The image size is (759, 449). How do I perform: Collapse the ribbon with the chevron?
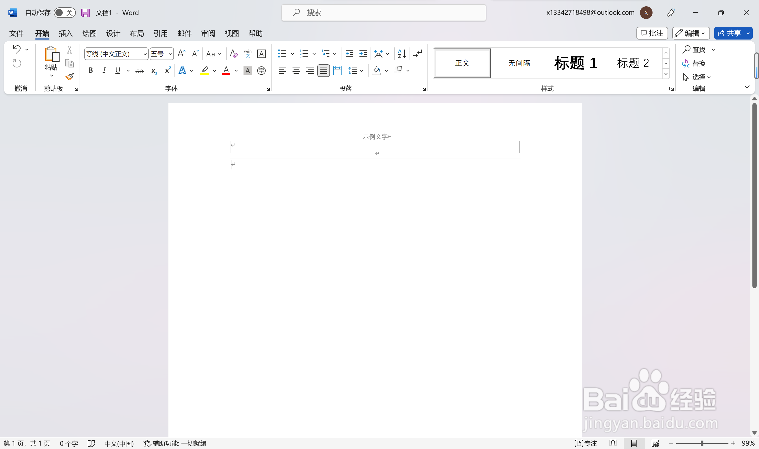tap(747, 87)
